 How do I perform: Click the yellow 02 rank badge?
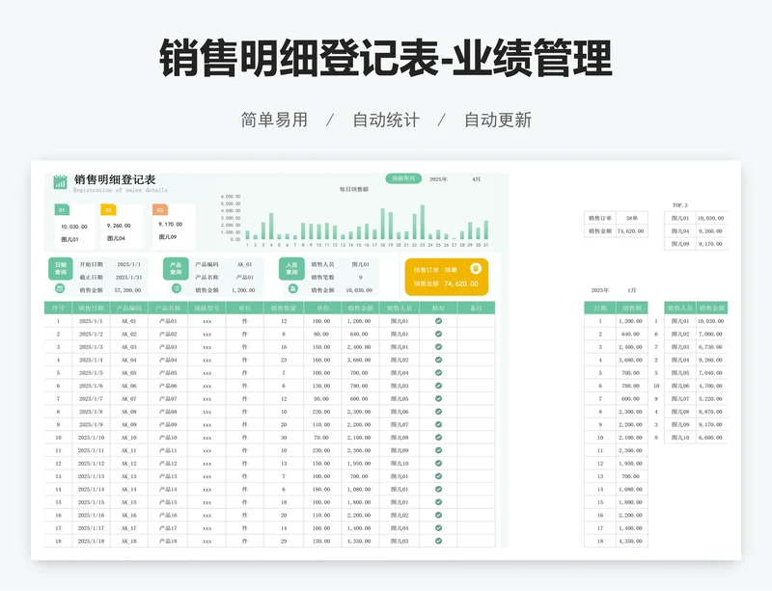coord(108,210)
